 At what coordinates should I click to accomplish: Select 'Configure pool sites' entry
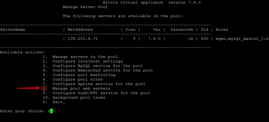click(78, 79)
